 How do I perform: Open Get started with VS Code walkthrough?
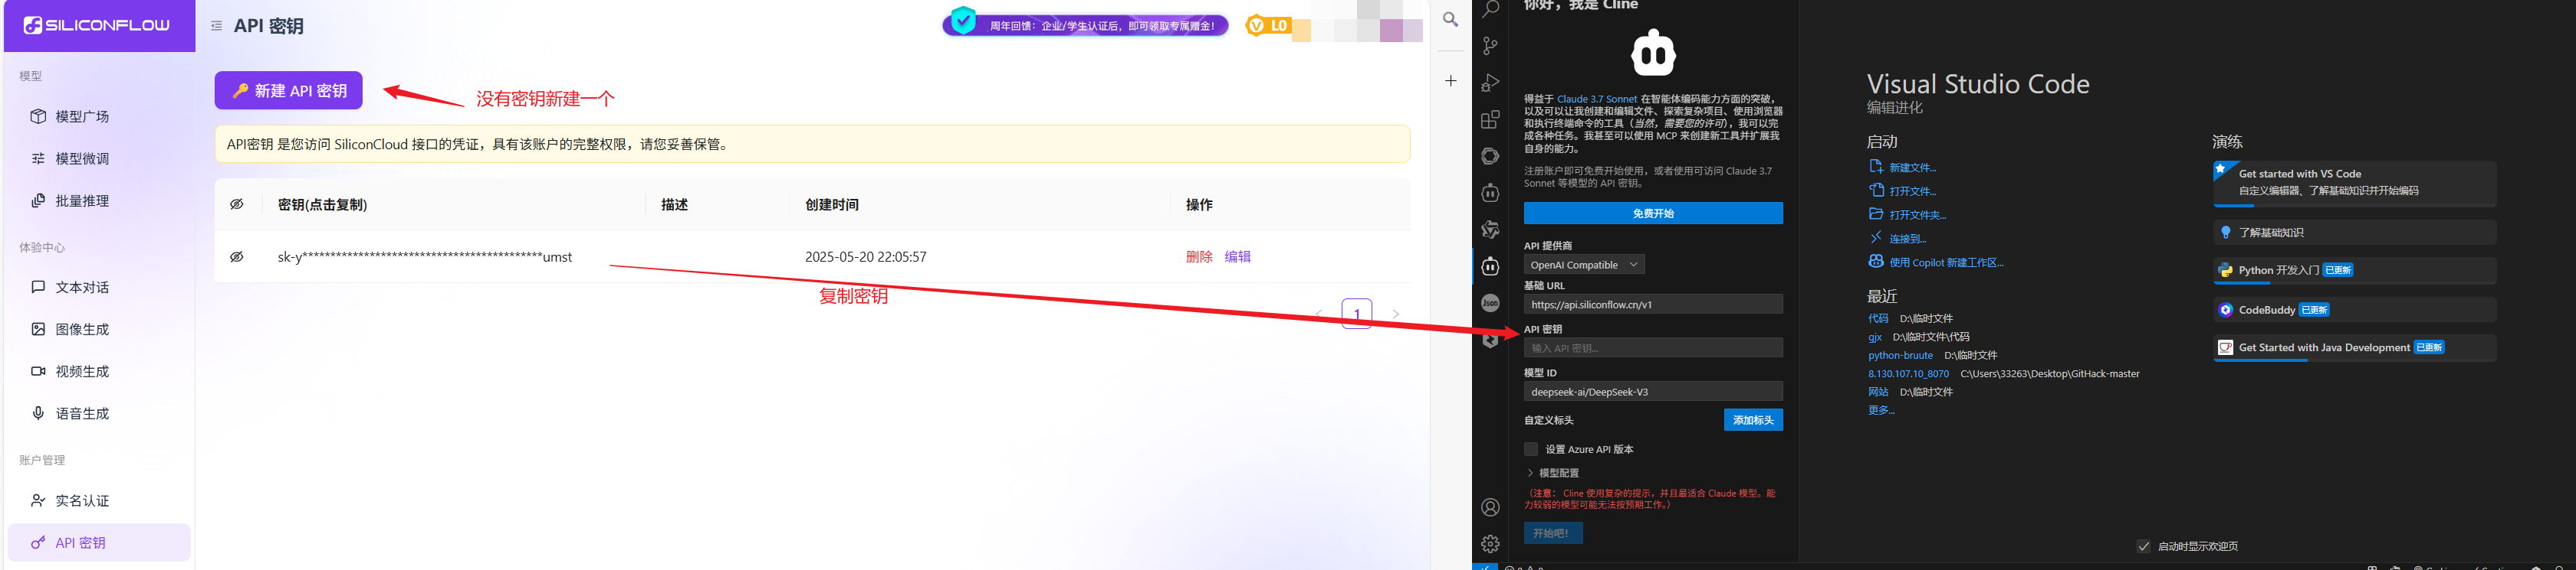pyautogui.click(x=2354, y=184)
